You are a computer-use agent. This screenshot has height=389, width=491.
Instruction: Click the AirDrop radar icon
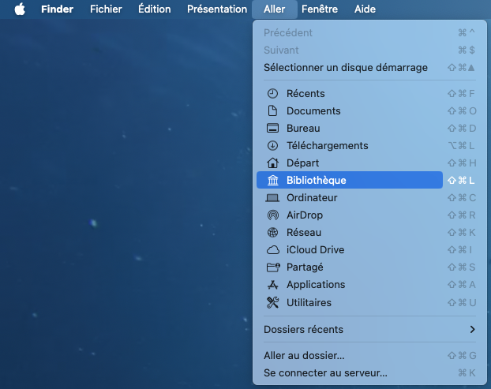273,215
